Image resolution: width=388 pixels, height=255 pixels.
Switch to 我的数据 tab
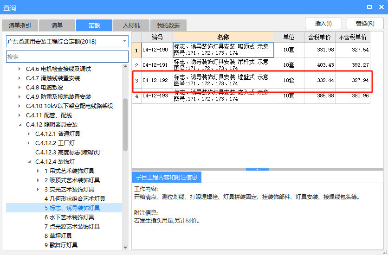[x=168, y=25]
